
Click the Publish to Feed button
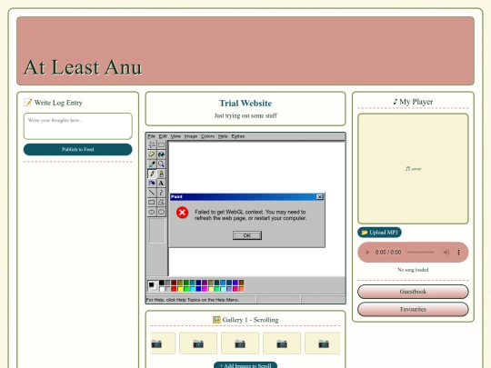[x=77, y=149]
